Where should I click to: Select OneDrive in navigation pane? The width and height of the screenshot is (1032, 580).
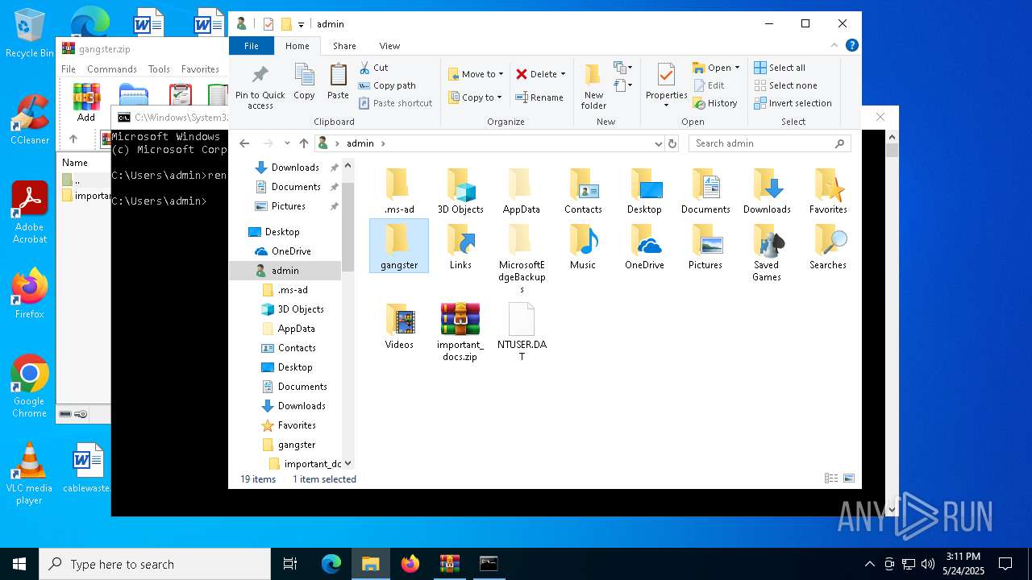click(x=291, y=251)
